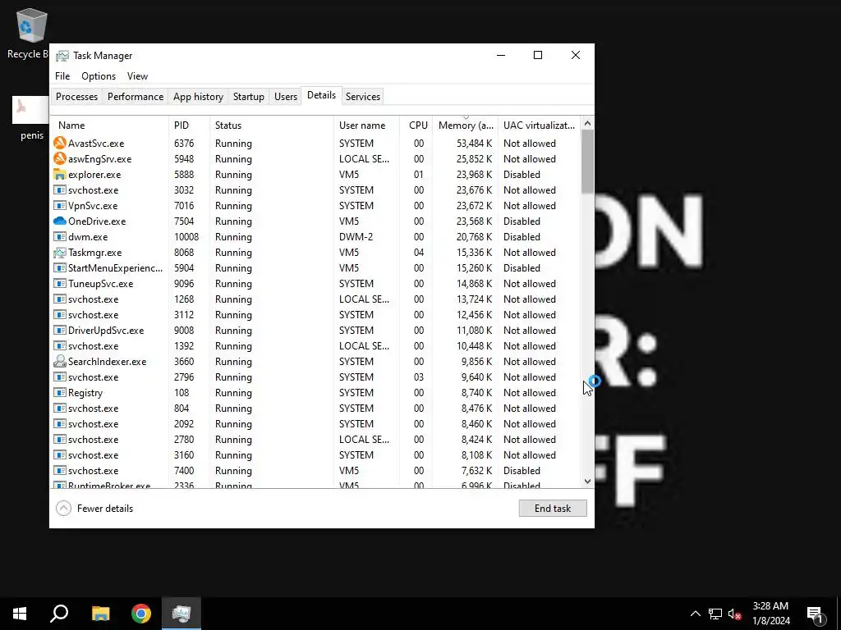Click the AvastSvc.exe process icon
Viewport: 841px width, 630px height.
coord(59,143)
